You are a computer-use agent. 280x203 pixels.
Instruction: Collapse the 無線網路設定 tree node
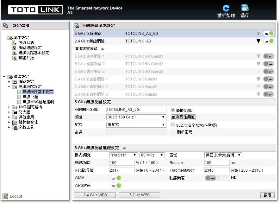(x=9, y=87)
